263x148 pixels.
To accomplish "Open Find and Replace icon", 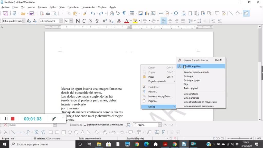I will [x=111, y=13].
